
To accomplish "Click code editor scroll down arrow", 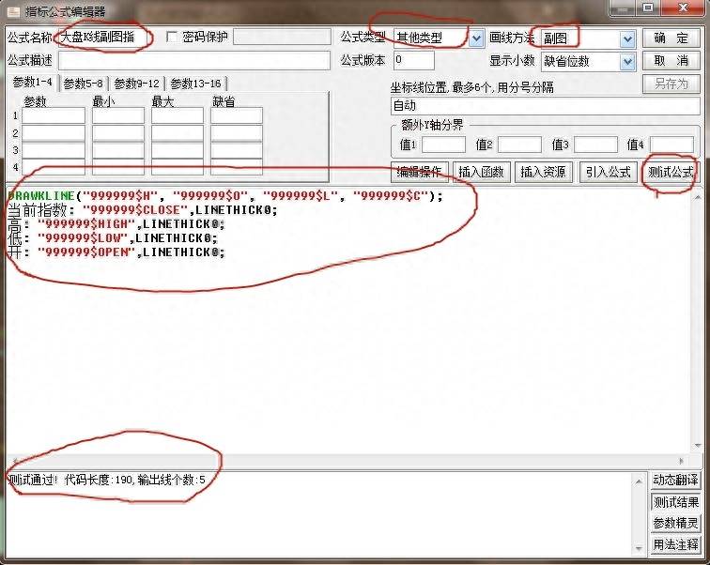I will [697, 446].
